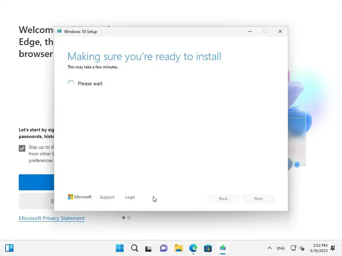Viewport: 342px width, 256px height.
Task: Click Windows 10 Setup title bar icon
Action: tap(59, 31)
